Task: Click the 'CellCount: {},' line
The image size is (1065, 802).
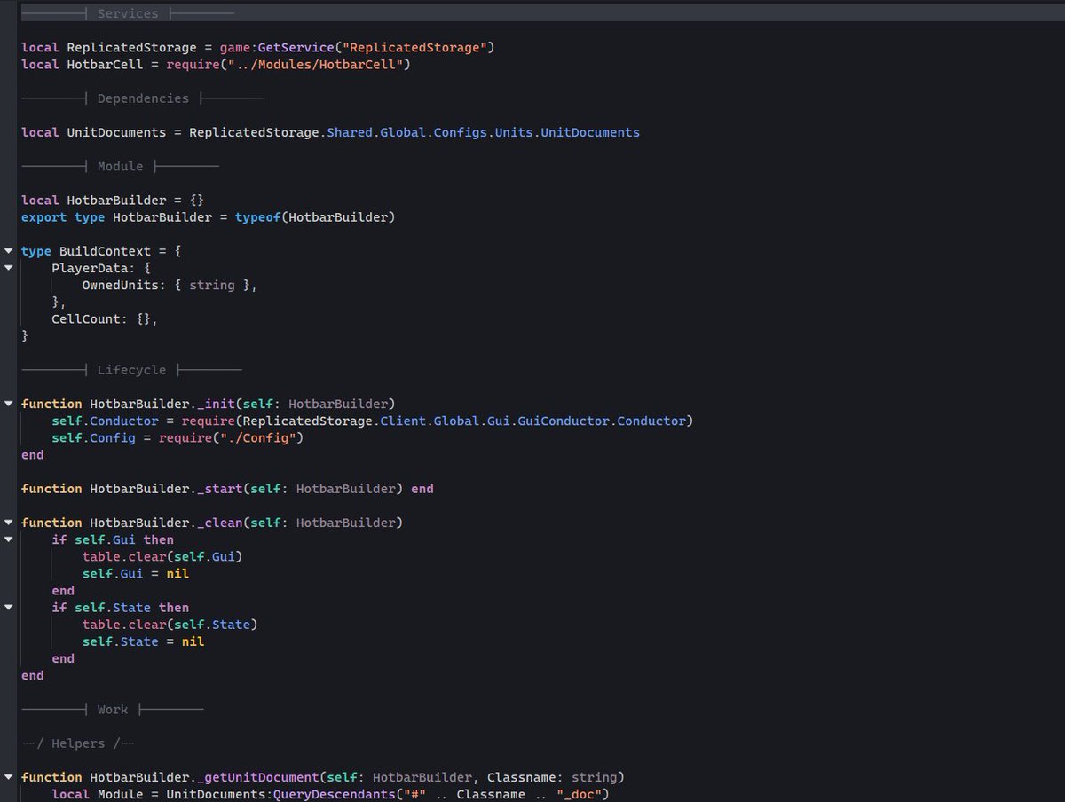Action: tap(105, 319)
